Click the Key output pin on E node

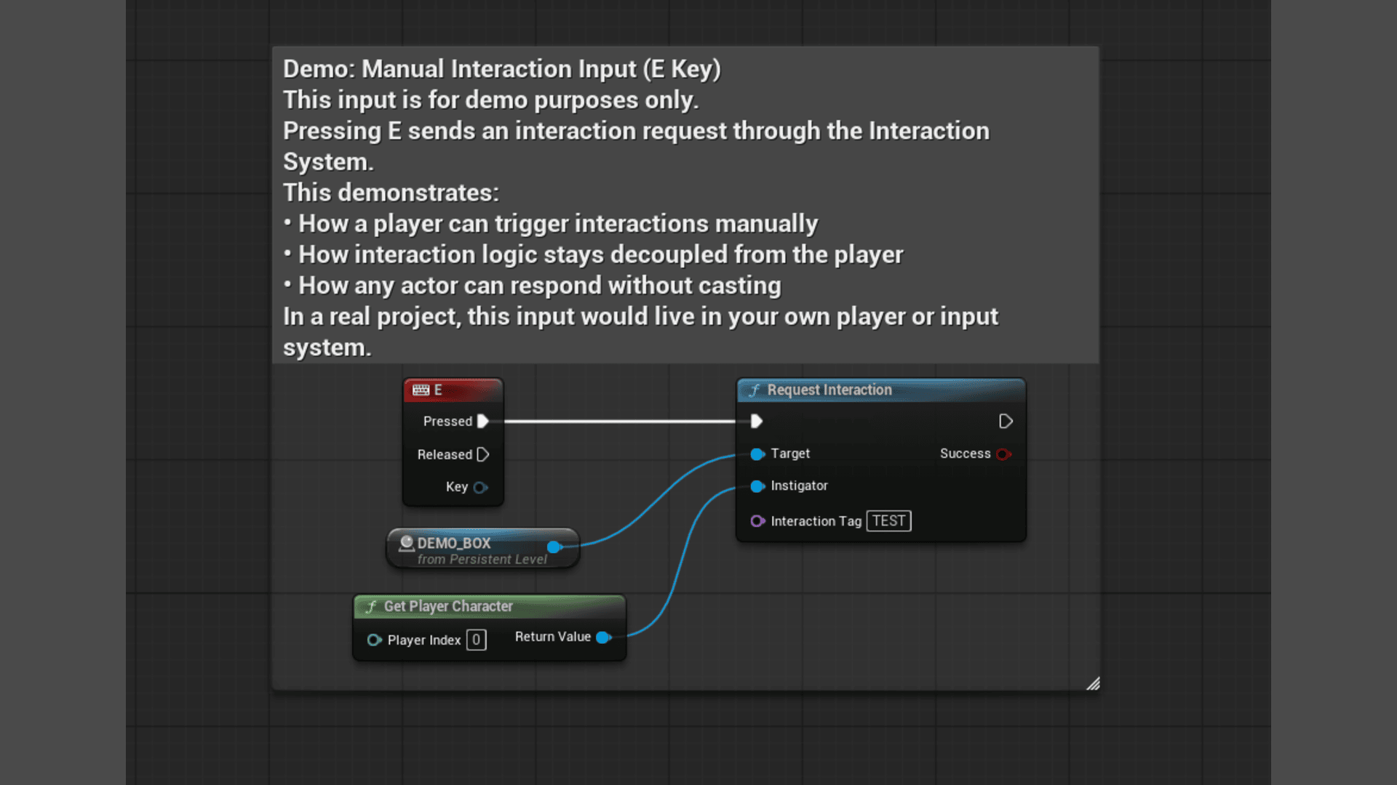click(480, 488)
